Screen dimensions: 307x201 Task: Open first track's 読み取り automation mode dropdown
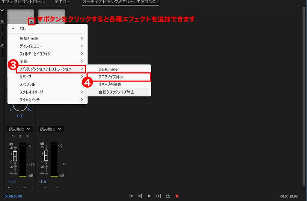click(20, 129)
